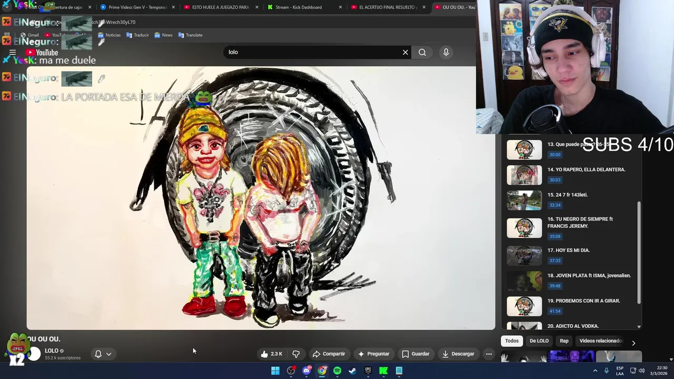Open Discord from the taskbar
This screenshot has width=674, height=379.
click(306, 371)
